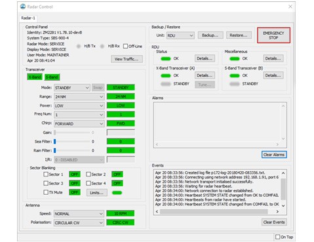
Task: Click the Backup... button
Action: (210, 35)
